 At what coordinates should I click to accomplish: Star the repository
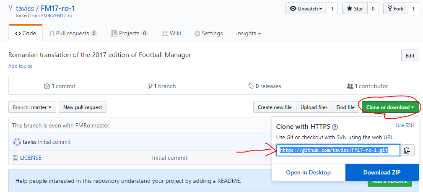click(x=355, y=9)
